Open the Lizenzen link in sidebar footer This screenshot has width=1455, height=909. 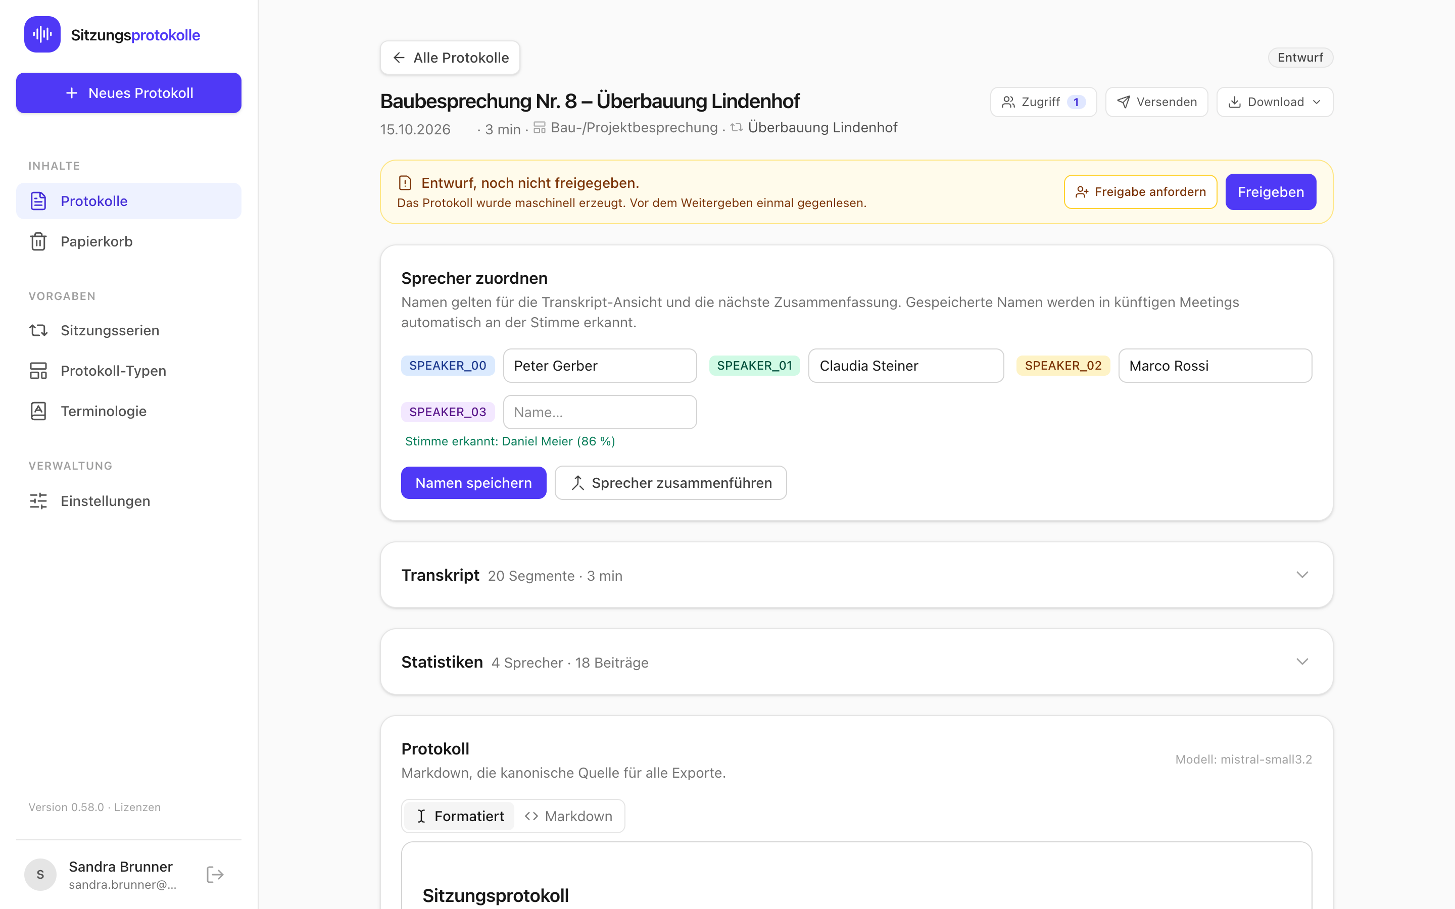point(137,807)
